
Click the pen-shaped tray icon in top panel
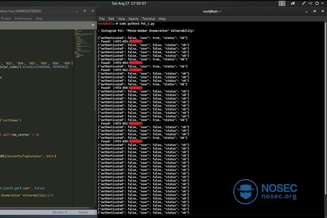point(304,3)
